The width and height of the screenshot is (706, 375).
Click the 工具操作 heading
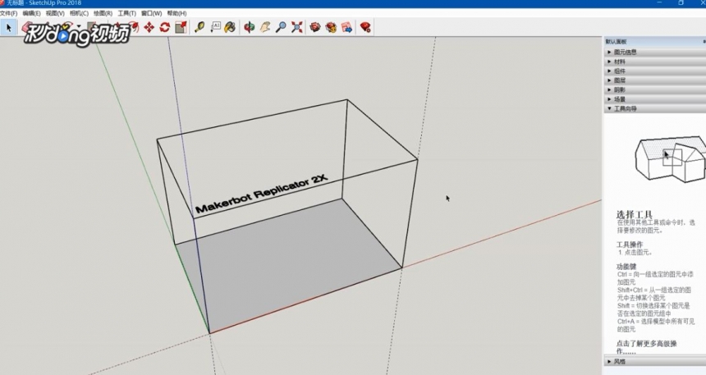tap(630, 245)
